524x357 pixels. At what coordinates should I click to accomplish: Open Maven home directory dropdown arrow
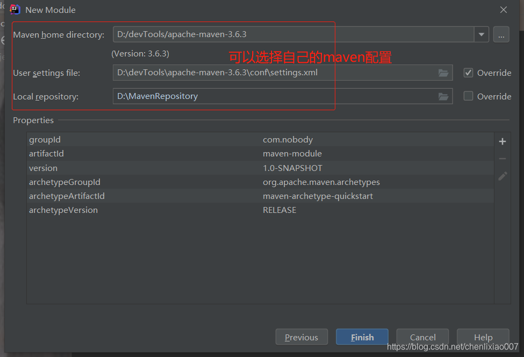[481, 34]
